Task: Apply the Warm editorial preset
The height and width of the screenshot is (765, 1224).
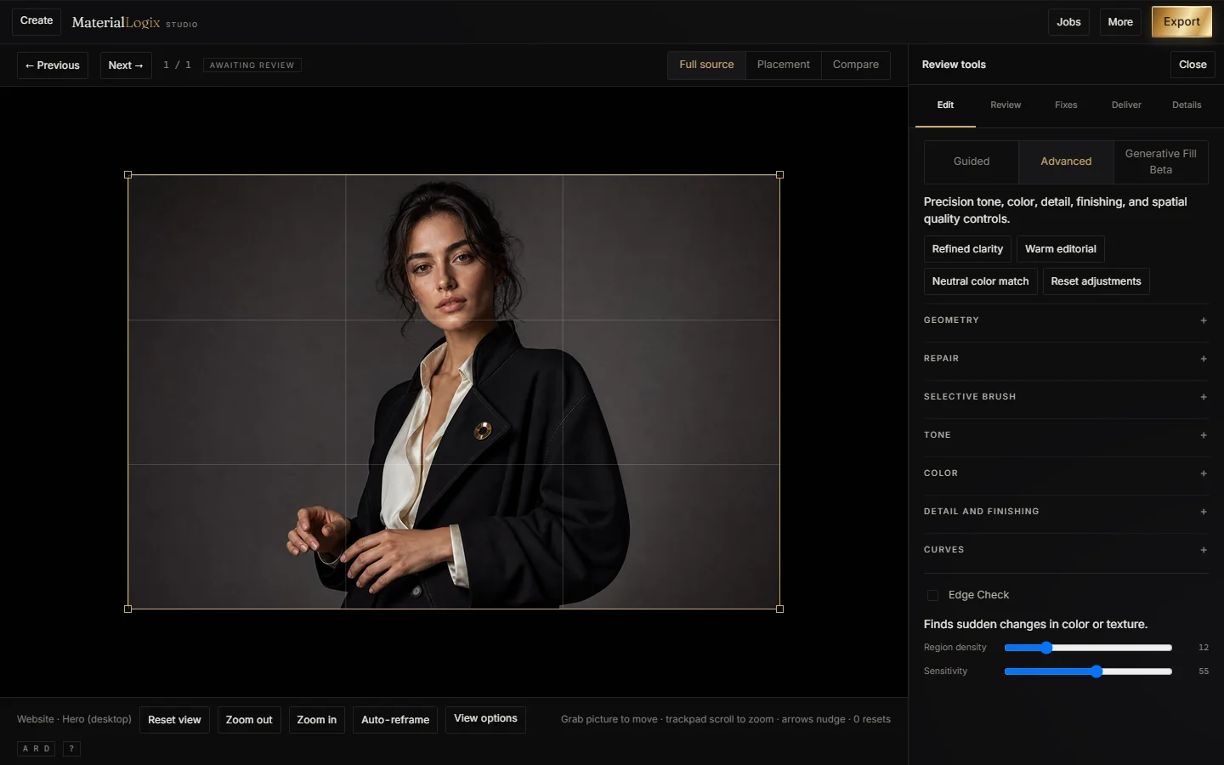Action: tap(1061, 249)
